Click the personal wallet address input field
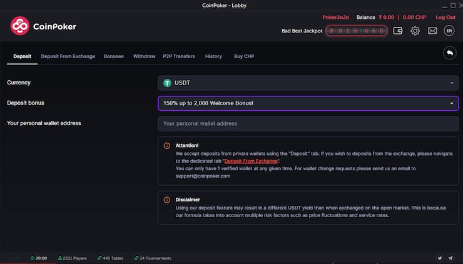The height and width of the screenshot is (264, 463). [x=308, y=123]
